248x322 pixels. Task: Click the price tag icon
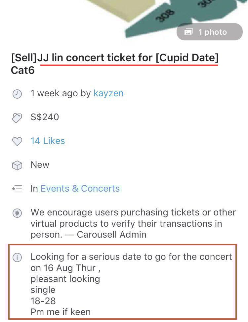tap(17, 117)
